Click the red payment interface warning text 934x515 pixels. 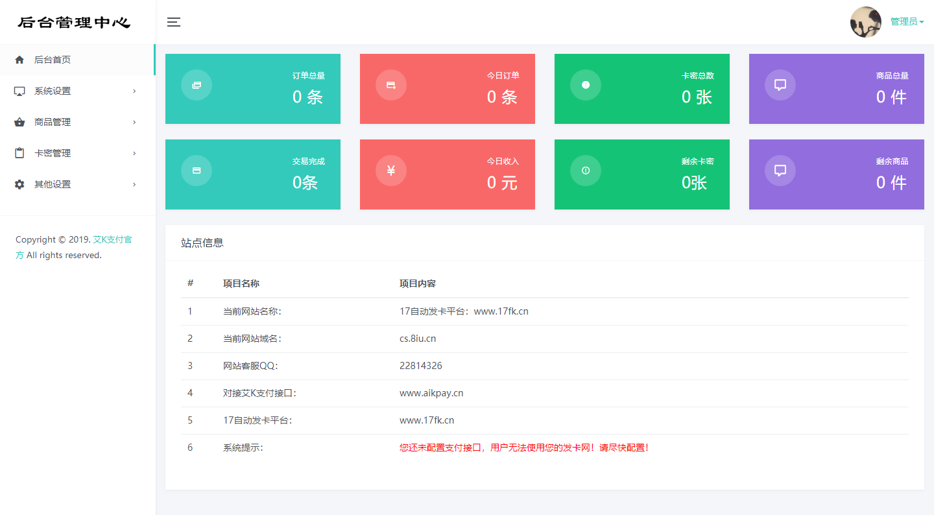524,448
